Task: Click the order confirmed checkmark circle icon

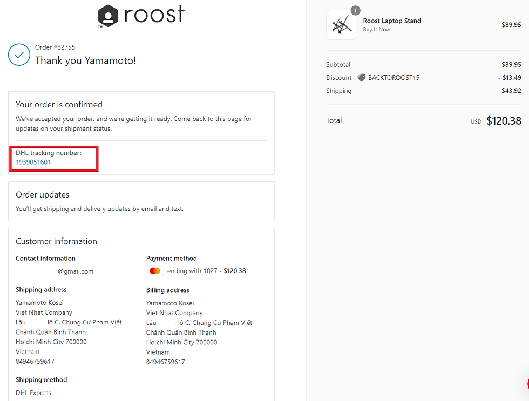Action: (19, 55)
